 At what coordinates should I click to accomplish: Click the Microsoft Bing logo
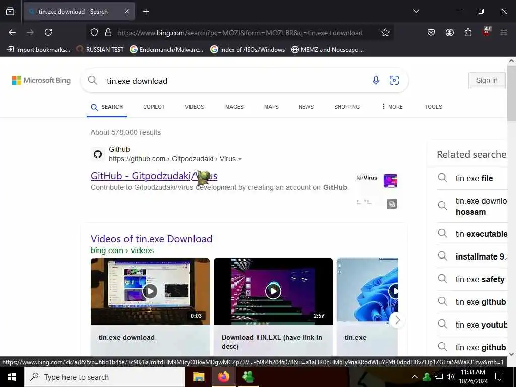[41, 80]
